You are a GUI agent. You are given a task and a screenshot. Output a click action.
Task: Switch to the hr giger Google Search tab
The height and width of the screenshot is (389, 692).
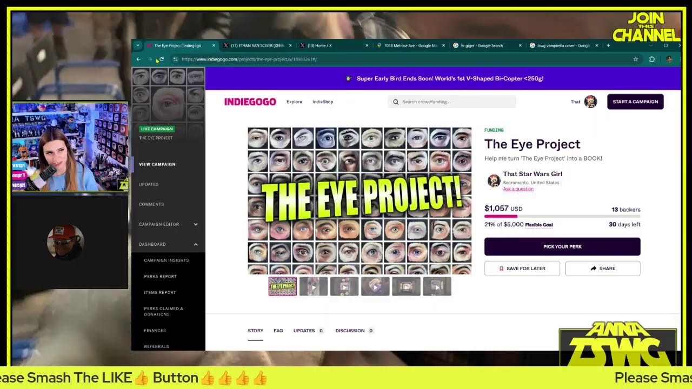(484, 46)
